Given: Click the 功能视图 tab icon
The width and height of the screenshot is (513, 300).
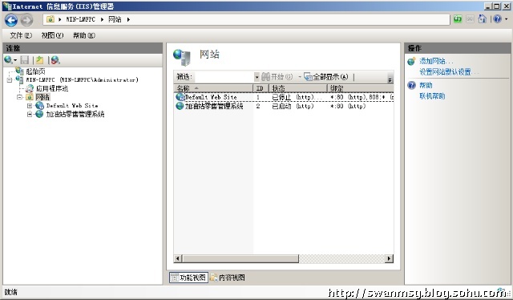Looking at the screenshot, I should (175, 278).
